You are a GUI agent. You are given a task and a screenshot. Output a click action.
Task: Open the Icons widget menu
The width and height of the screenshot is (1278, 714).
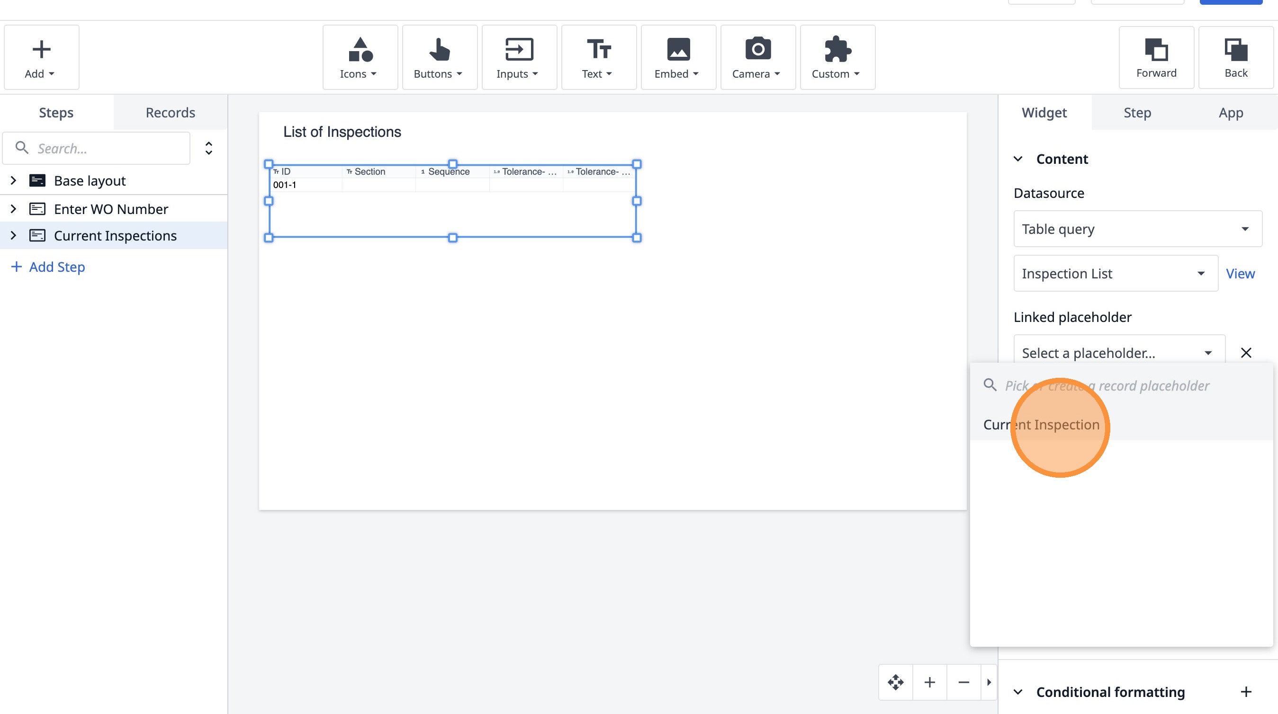[x=360, y=57]
